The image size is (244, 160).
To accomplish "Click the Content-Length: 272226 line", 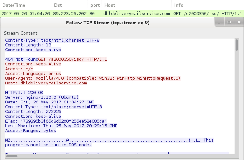I will (33, 112).
